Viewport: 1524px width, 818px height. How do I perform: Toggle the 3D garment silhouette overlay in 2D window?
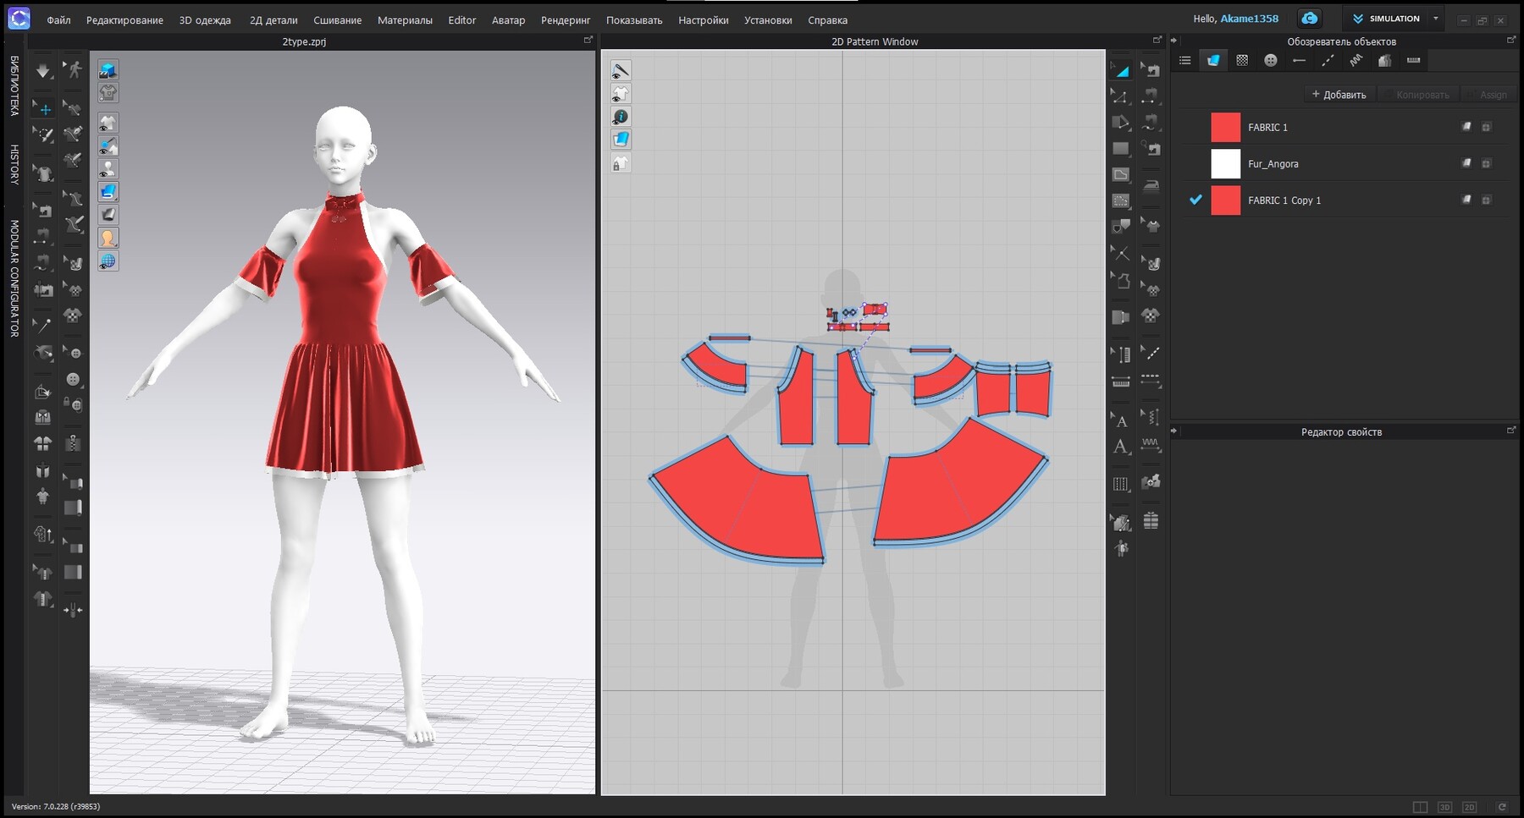pyautogui.click(x=621, y=94)
